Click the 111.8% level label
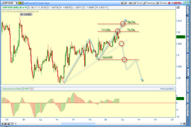 [x=106, y=30]
